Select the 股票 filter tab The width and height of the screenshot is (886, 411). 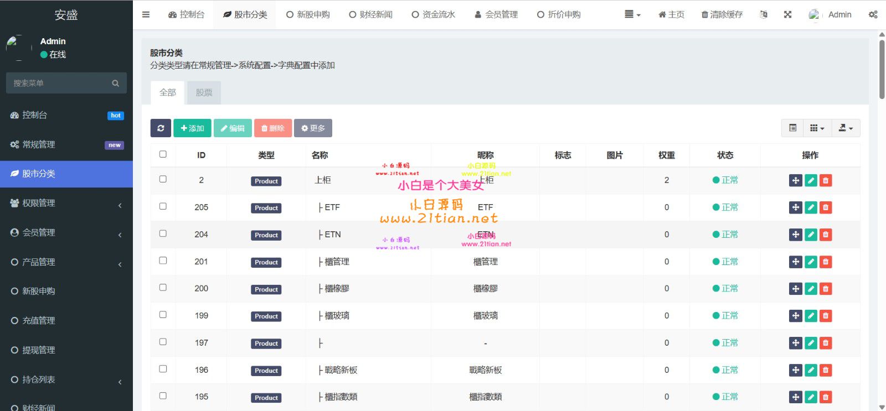[x=204, y=93]
